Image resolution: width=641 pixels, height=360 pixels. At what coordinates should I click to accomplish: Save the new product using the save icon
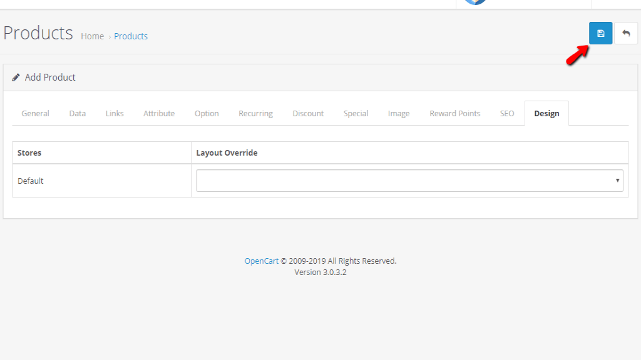pyautogui.click(x=600, y=32)
